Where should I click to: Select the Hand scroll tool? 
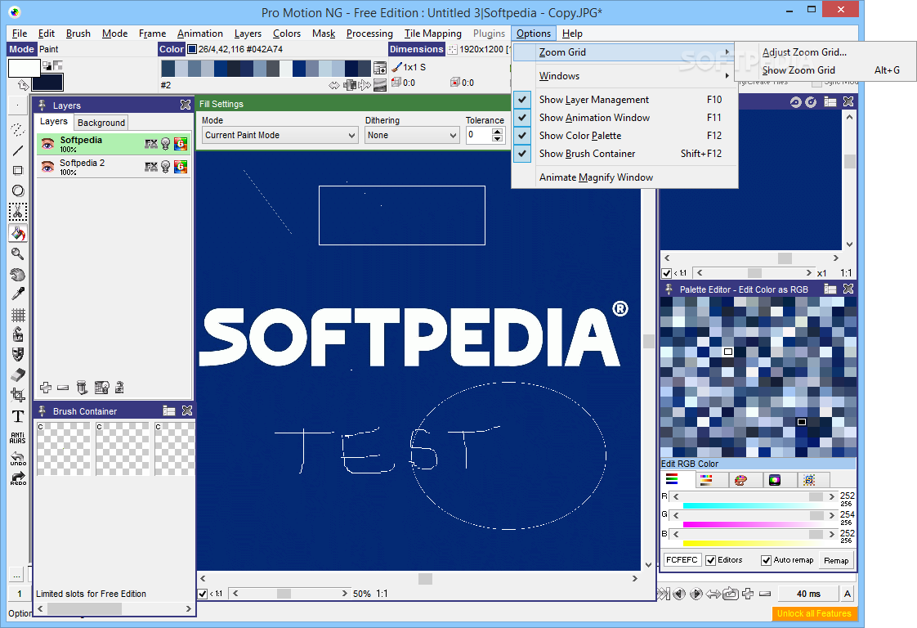tap(17, 274)
